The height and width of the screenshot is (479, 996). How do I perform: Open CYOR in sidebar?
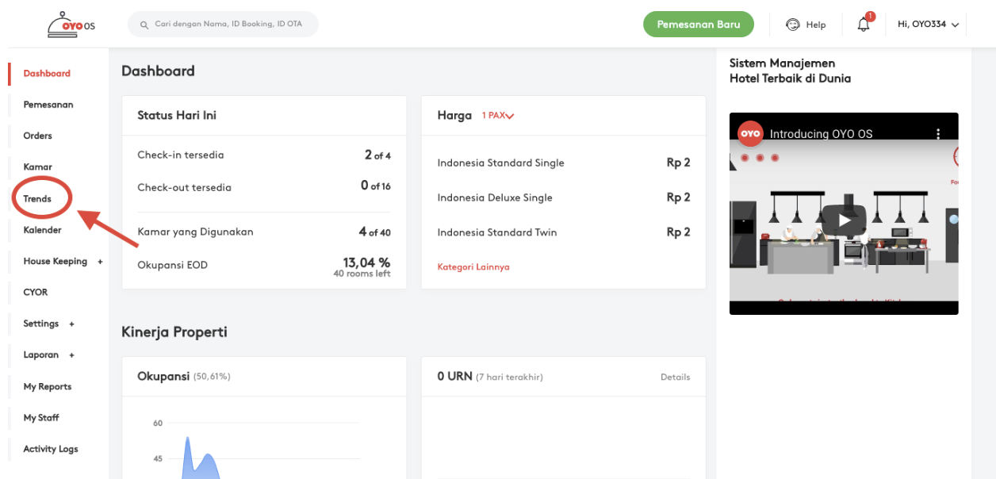36,293
